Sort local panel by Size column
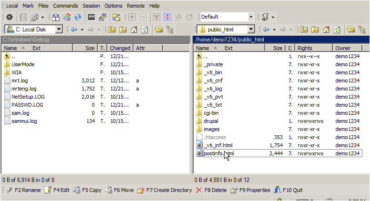Screen dimensions: 370x201 [x=86, y=48]
